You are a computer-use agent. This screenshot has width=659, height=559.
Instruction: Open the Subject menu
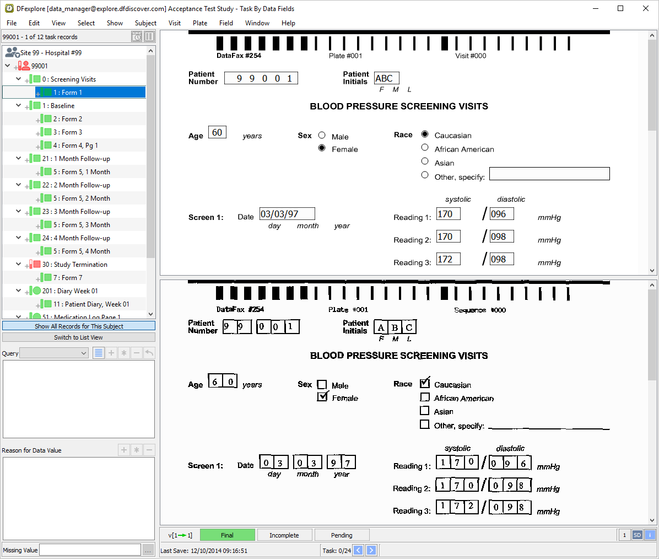coord(145,23)
